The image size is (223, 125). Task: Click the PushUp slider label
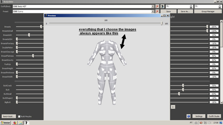tap(8, 64)
